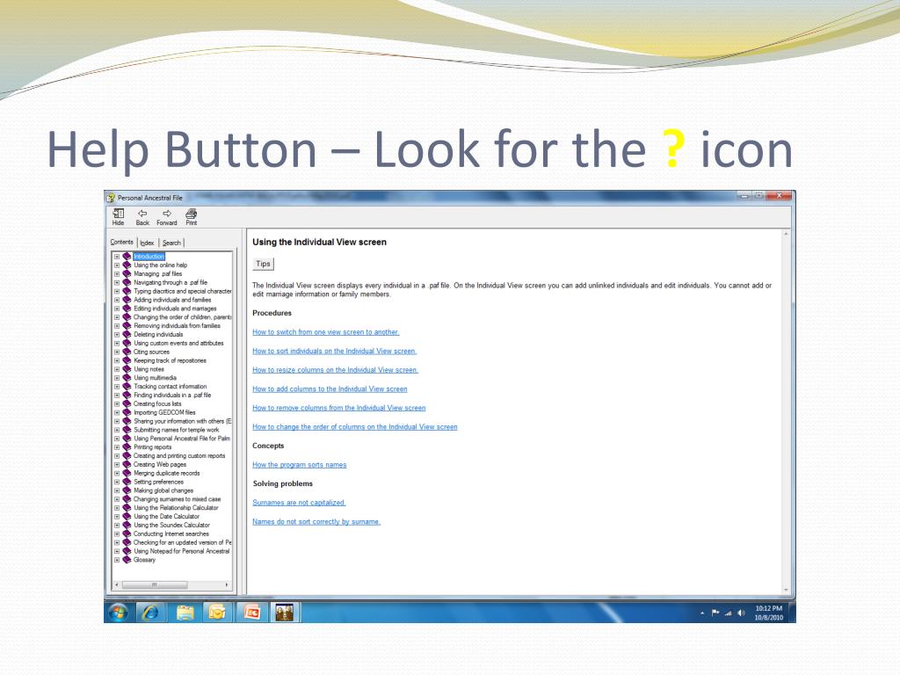
Task: Expand the Adding individuals and families topic
Action: [x=117, y=300]
